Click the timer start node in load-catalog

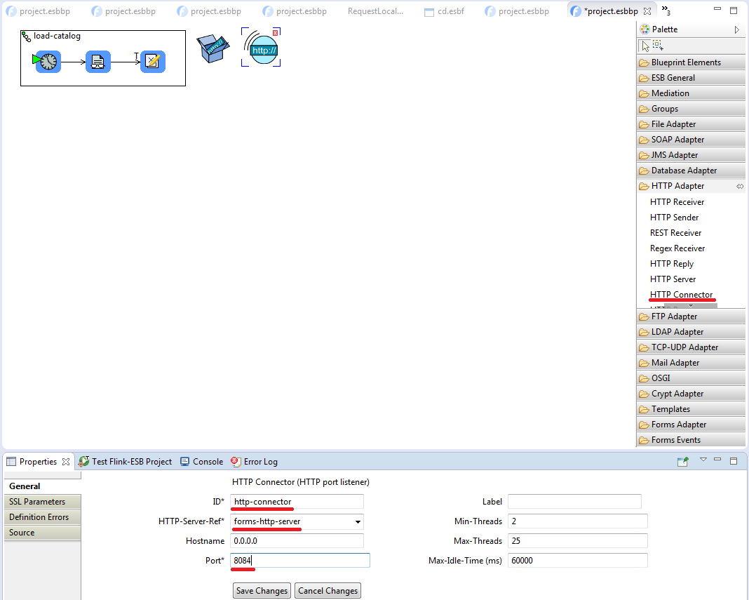click(48, 62)
